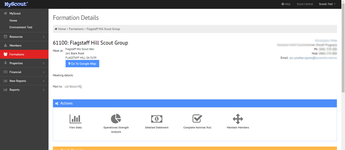Click the MyScout logo in header
Image resolution: width=345 pixels, height=150 pixels.
coord(16,4)
